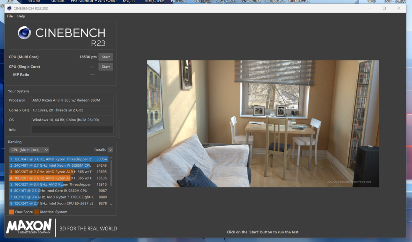This screenshot has height=242, width=412.
Task: Select ranking row 5 Threadripper 16315
Action: [59, 184]
